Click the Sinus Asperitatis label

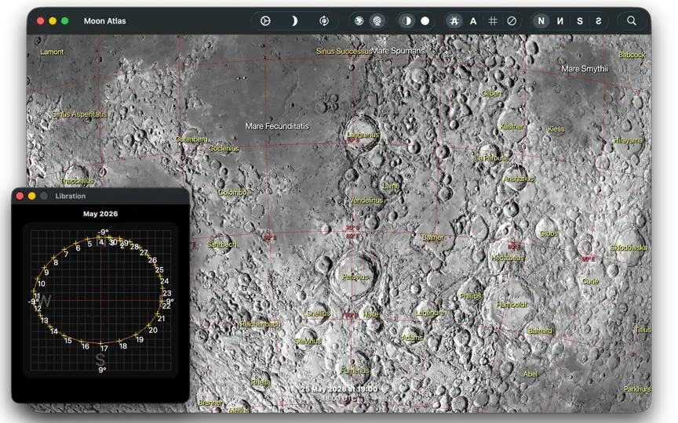pos(79,114)
